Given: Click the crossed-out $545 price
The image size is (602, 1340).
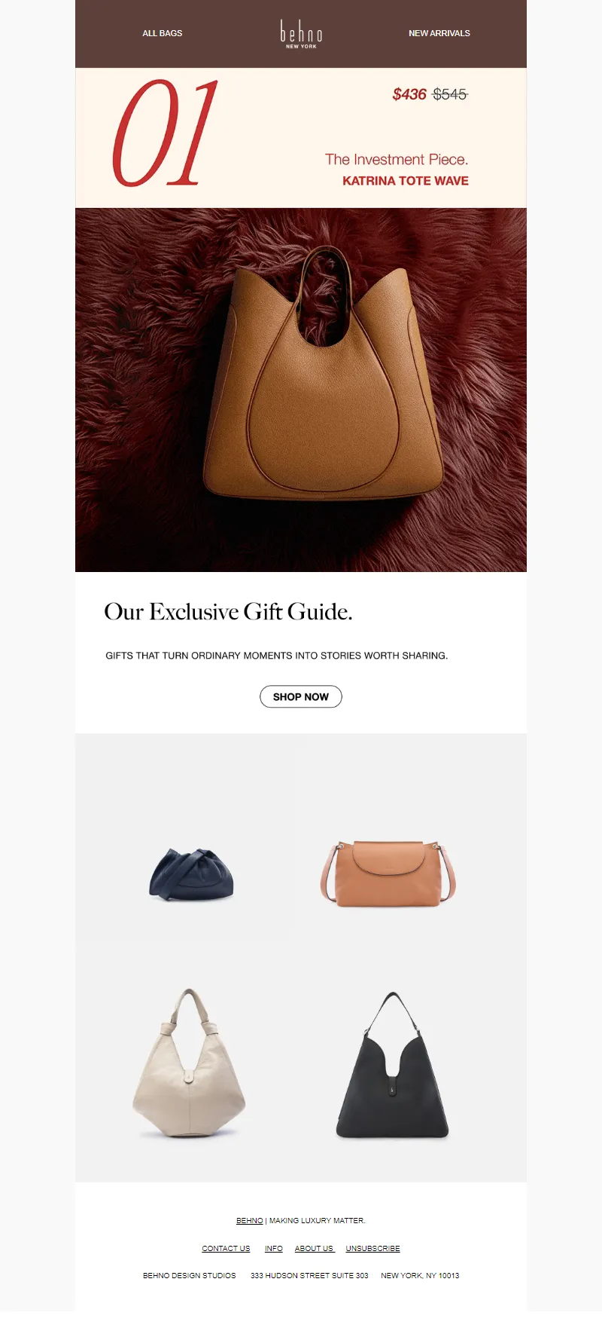Looking at the screenshot, I should [450, 94].
